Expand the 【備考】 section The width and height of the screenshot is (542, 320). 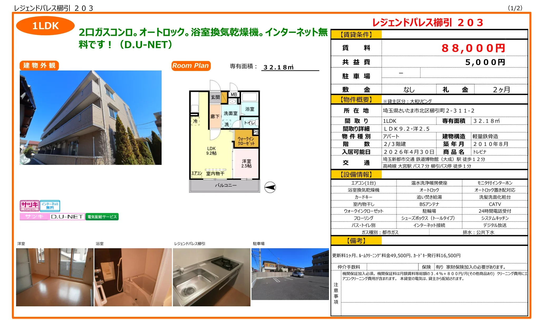(x=356, y=240)
